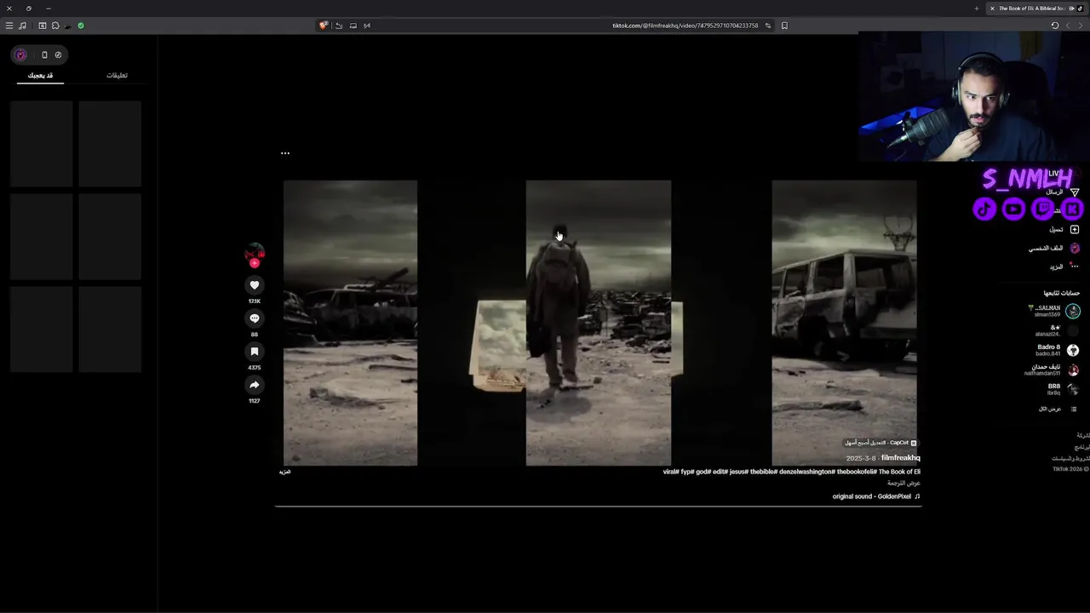The image size is (1090, 613).
Task: Click the compass explore icon
Action: click(58, 54)
